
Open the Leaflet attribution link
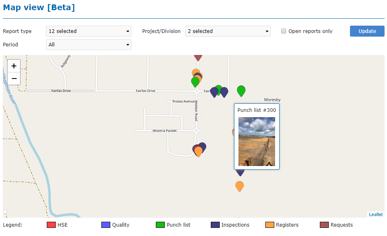pyautogui.click(x=376, y=214)
